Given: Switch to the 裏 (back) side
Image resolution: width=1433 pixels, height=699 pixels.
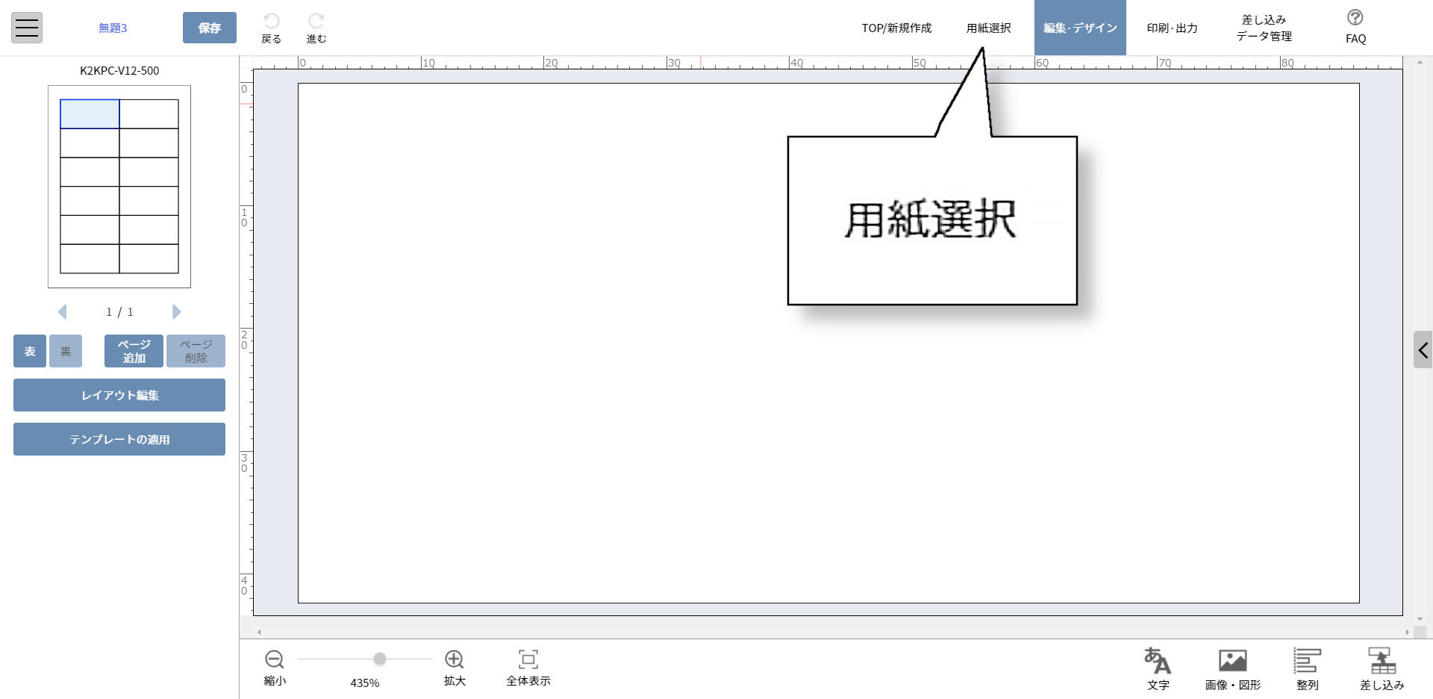Looking at the screenshot, I should pos(65,351).
